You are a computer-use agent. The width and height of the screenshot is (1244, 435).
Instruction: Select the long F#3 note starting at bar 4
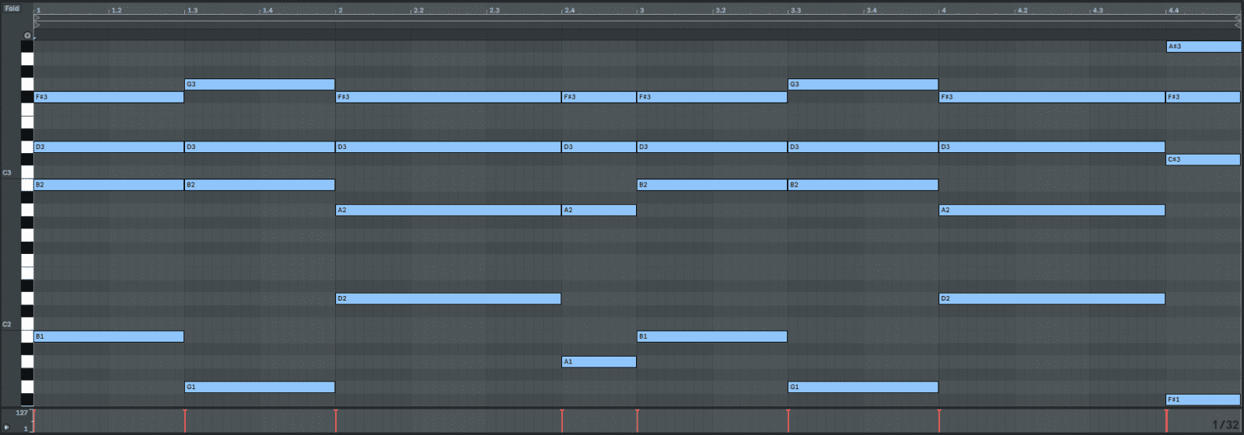click(1052, 97)
